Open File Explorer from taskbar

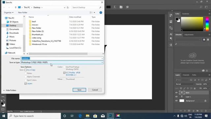click(x=88, y=116)
